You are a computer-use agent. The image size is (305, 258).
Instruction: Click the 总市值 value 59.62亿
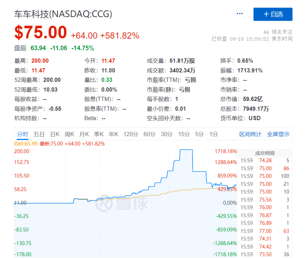(x=253, y=99)
